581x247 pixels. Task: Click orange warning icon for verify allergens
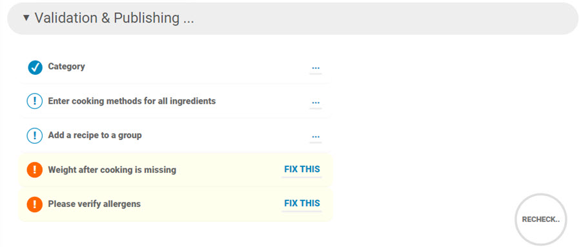point(35,204)
